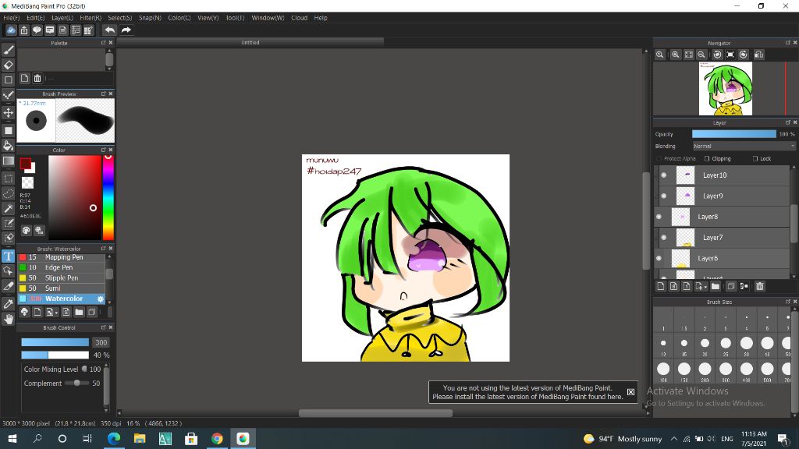799x449 pixels.
Task: Select the Gradient tool
Action: click(x=8, y=161)
